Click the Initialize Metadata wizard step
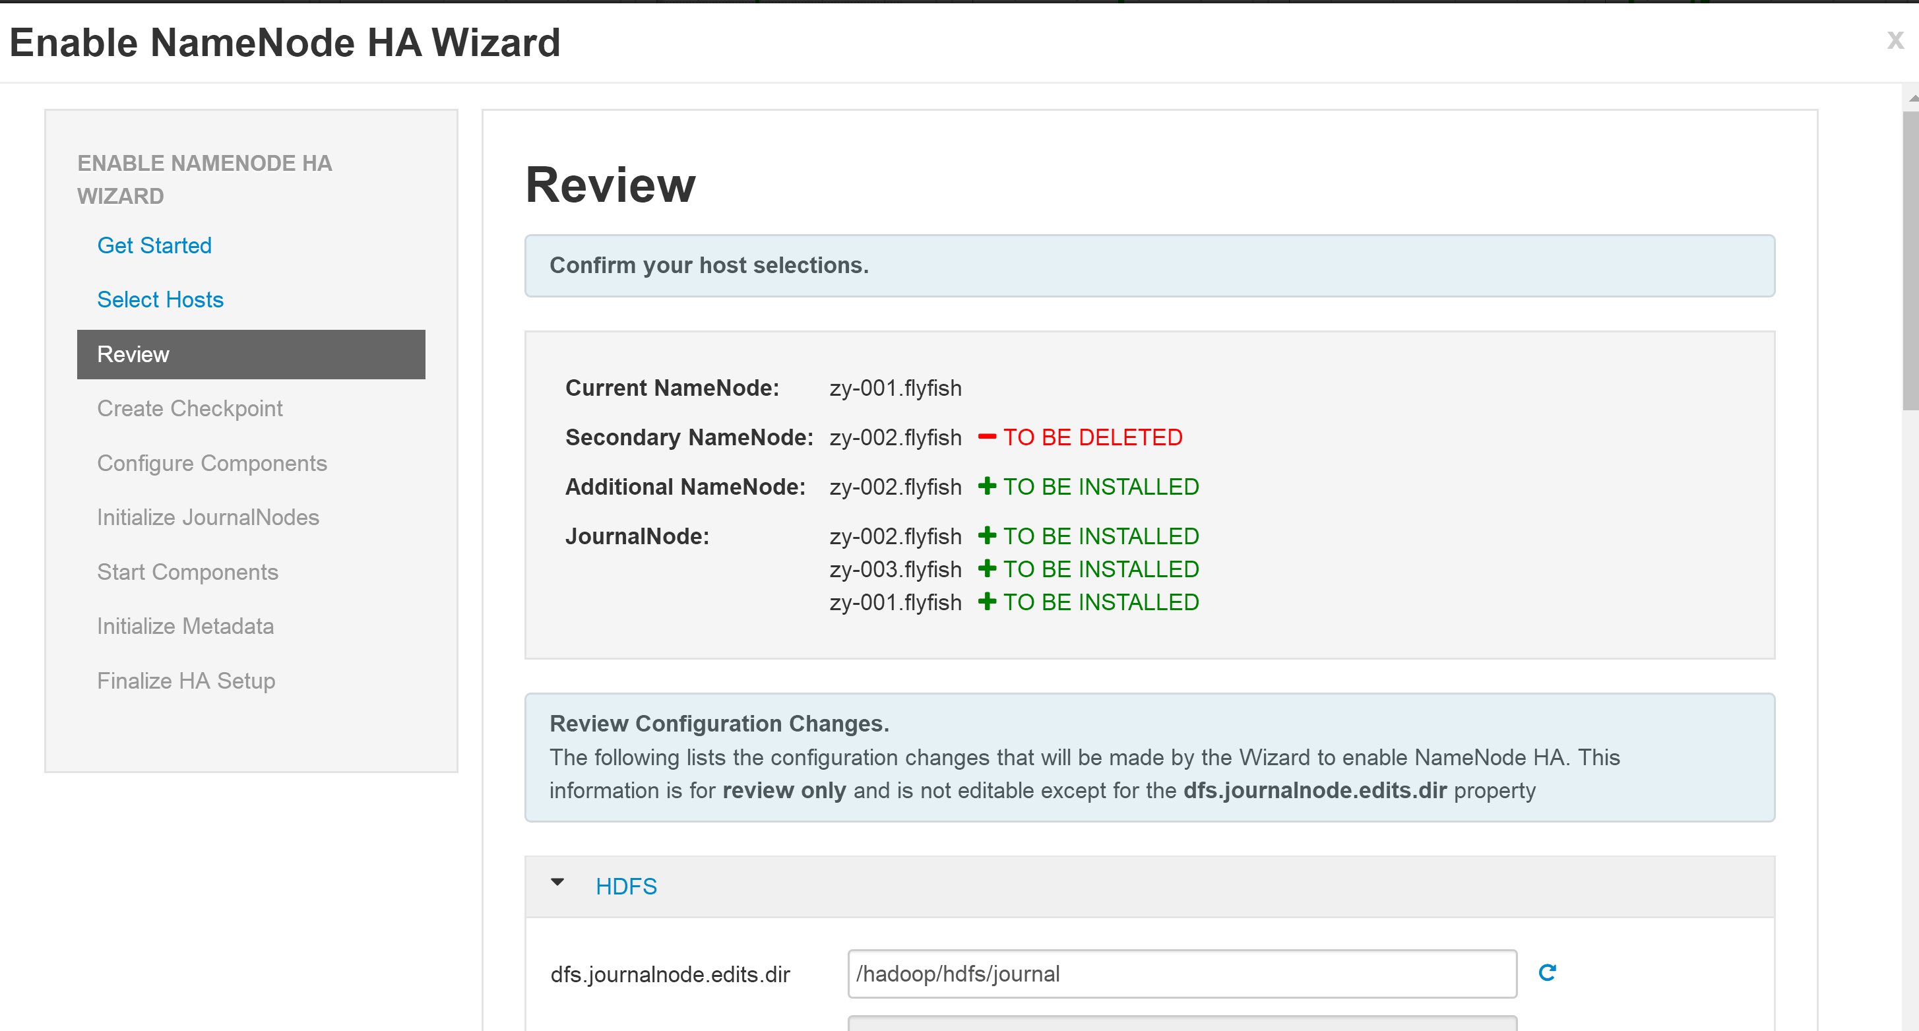1919x1031 pixels. (x=185, y=626)
